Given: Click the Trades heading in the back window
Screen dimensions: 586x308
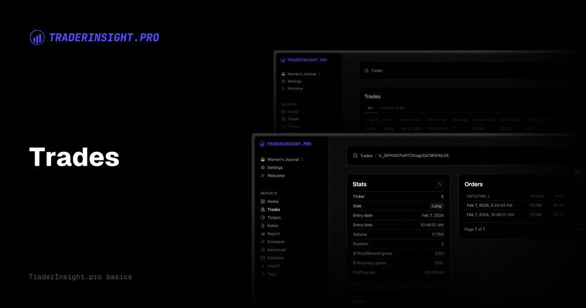Looking at the screenshot, I should pyautogui.click(x=372, y=97).
